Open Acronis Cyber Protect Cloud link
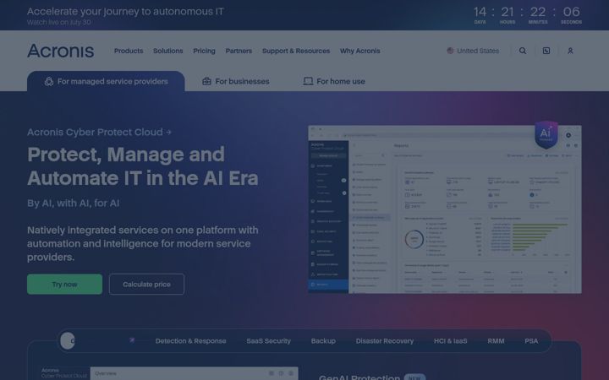Viewport: 609px width, 380px height. (99, 133)
